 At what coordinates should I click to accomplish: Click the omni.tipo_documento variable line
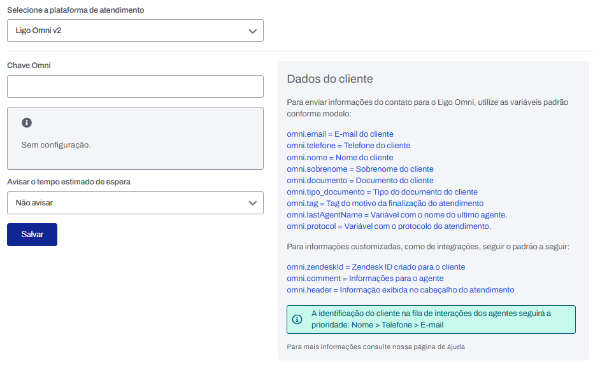[382, 192]
